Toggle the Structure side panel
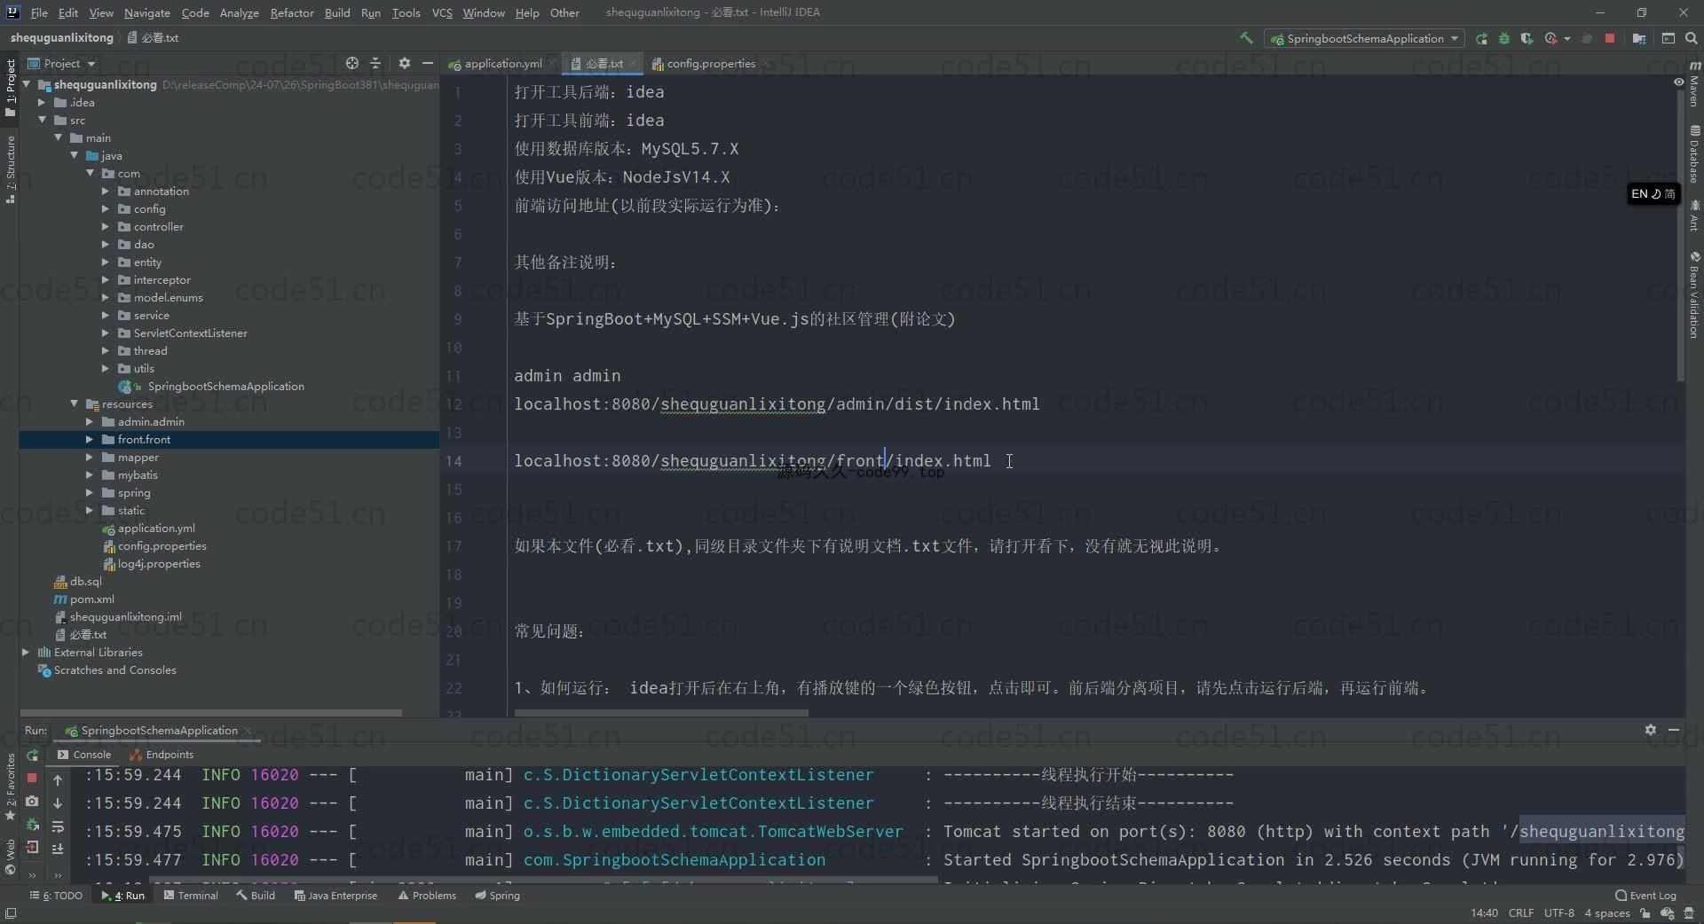The height and width of the screenshot is (924, 1704). pos(10,168)
